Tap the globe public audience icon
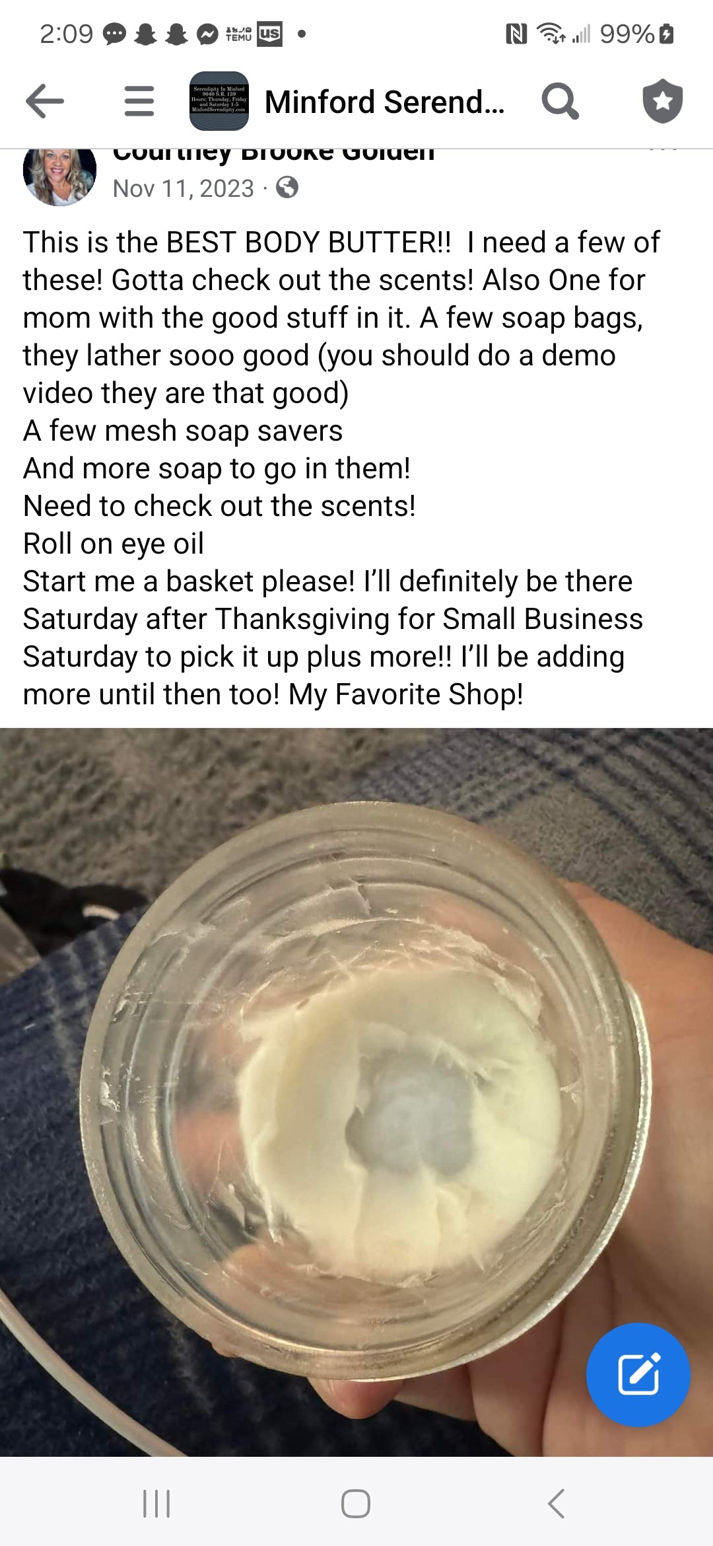Screen dimensions: 713x1546 [287, 188]
